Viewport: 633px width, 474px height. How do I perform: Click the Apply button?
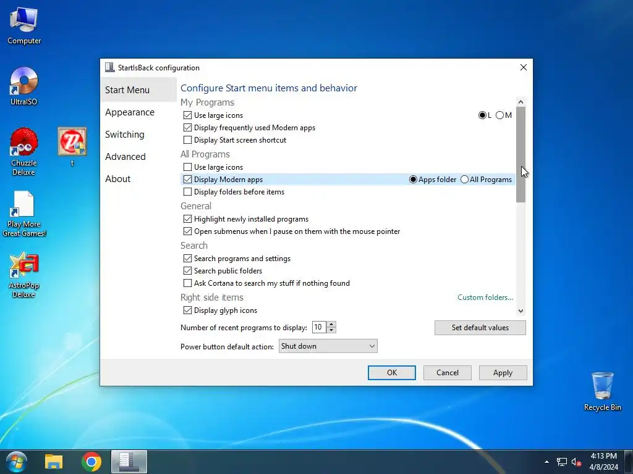[503, 373]
